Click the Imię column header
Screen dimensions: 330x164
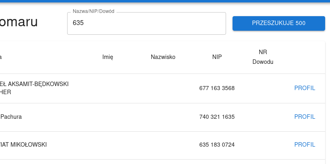click(x=108, y=57)
